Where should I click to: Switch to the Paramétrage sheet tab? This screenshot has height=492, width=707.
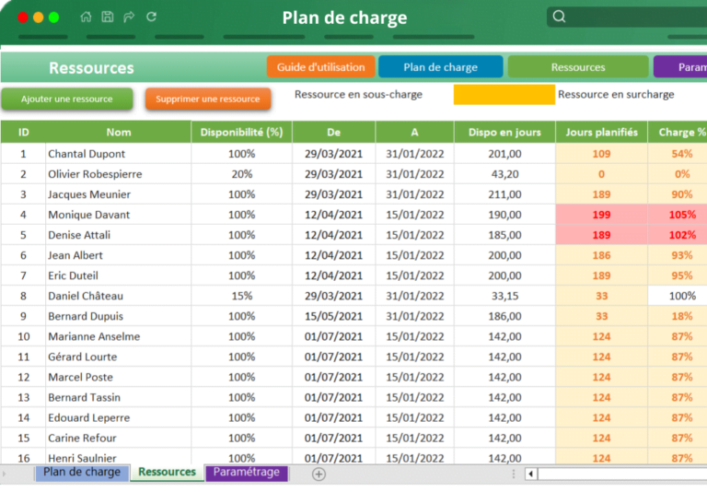[247, 472]
